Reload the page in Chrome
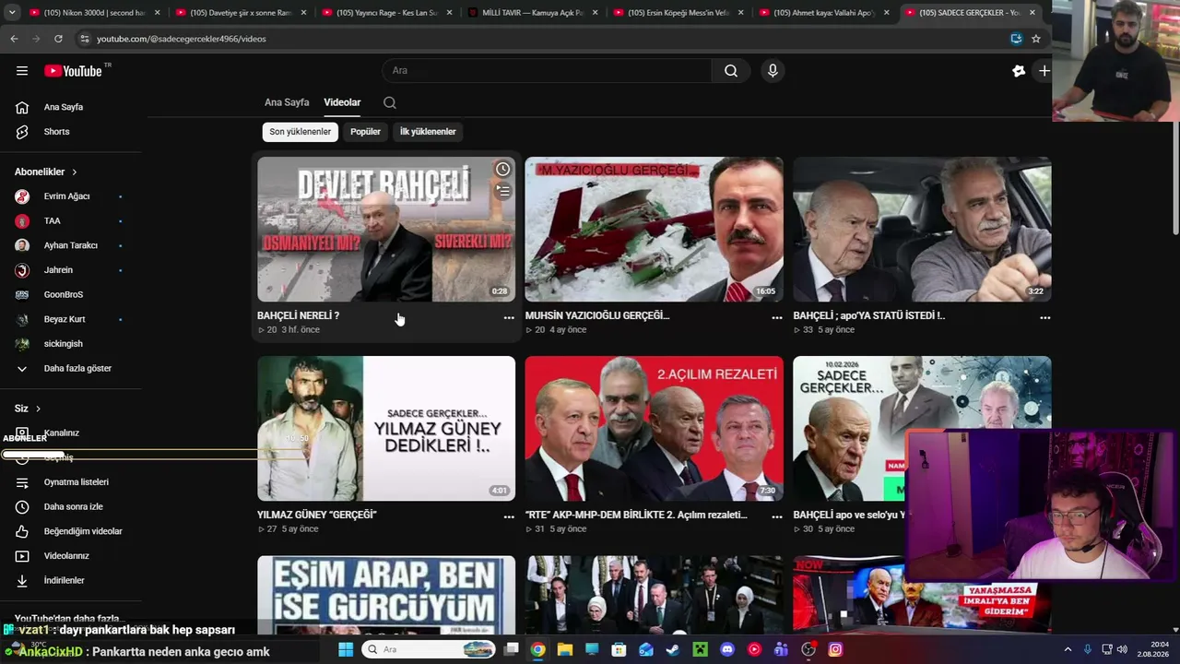 point(58,39)
